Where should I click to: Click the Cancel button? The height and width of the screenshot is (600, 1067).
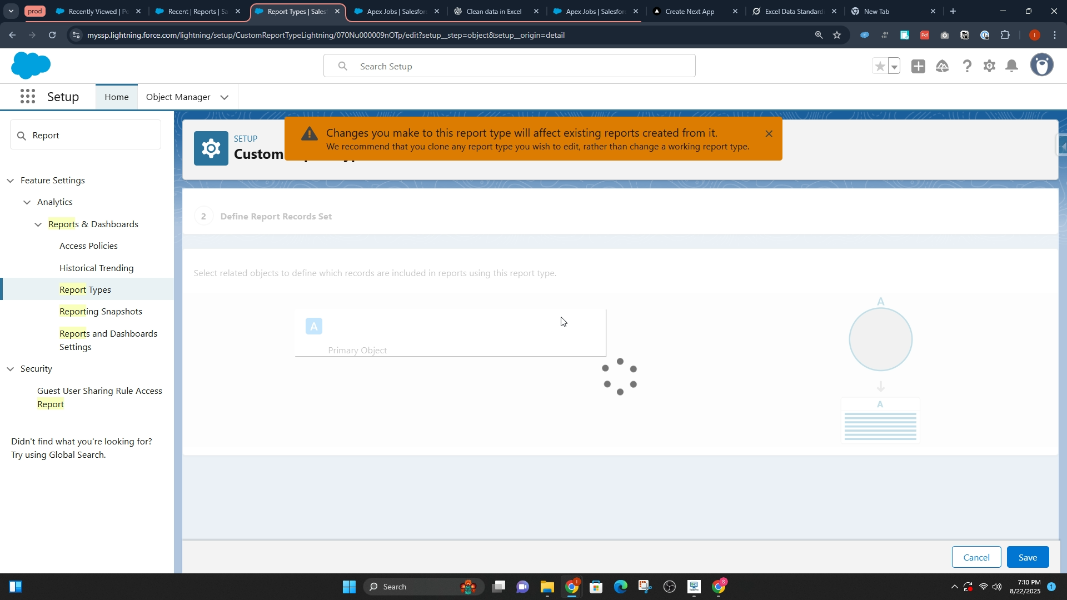pyautogui.click(x=976, y=557)
